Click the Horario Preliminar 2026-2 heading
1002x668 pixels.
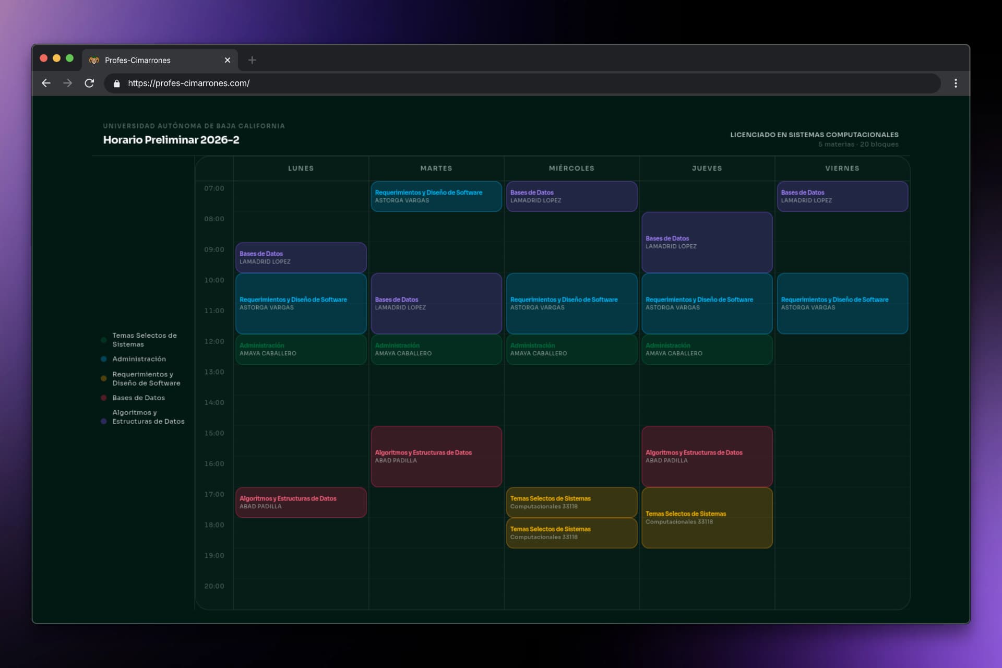pos(171,140)
